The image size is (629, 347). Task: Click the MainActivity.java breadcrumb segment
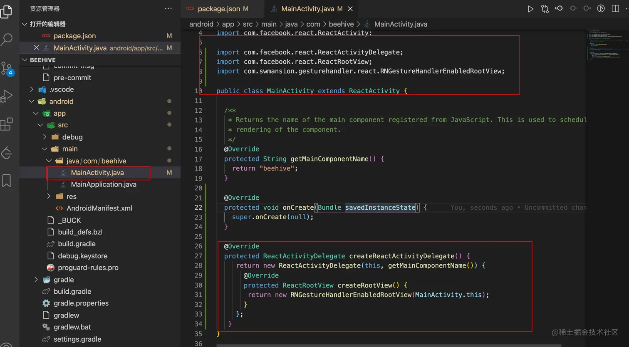[x=401, y=24]
